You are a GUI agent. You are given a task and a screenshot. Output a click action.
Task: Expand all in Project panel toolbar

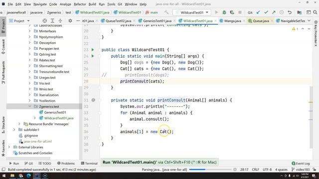pos(52,21)
